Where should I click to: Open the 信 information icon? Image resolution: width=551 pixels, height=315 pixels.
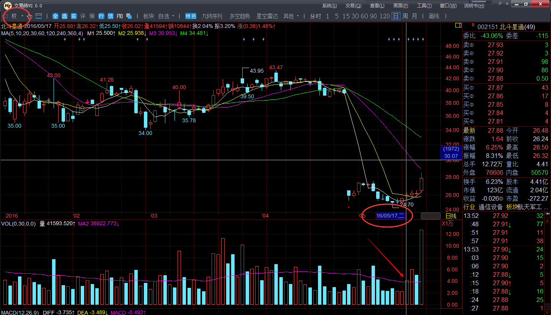coord(111,16)
